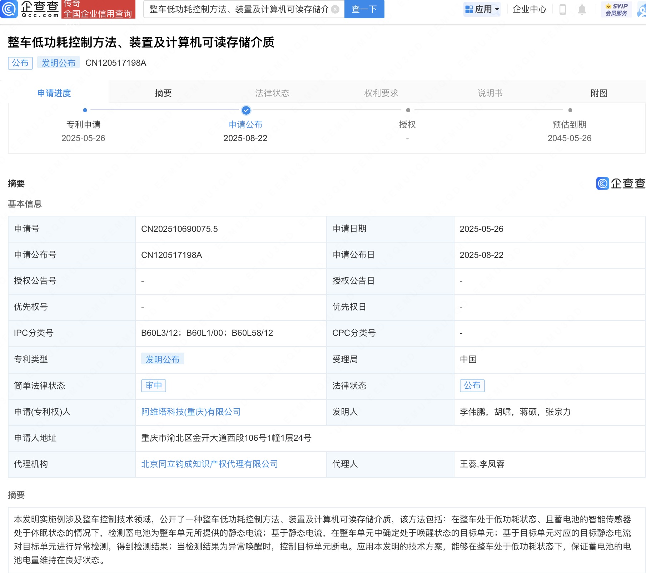Image resolution: width=646 pixels, height=573 pixels.
Task: Expand the 应用 dropdown menu
Action: click(x=482, y=9)
